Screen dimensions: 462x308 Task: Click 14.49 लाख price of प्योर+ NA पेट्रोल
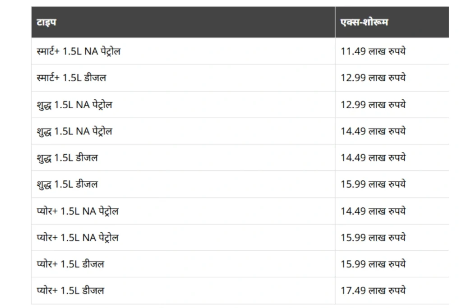[x=373, y=211]
